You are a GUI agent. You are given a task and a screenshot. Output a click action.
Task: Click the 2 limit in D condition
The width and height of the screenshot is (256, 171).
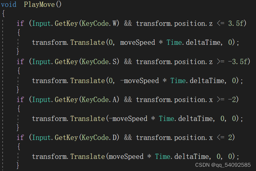pyautogui.click(x=230, y=137)
